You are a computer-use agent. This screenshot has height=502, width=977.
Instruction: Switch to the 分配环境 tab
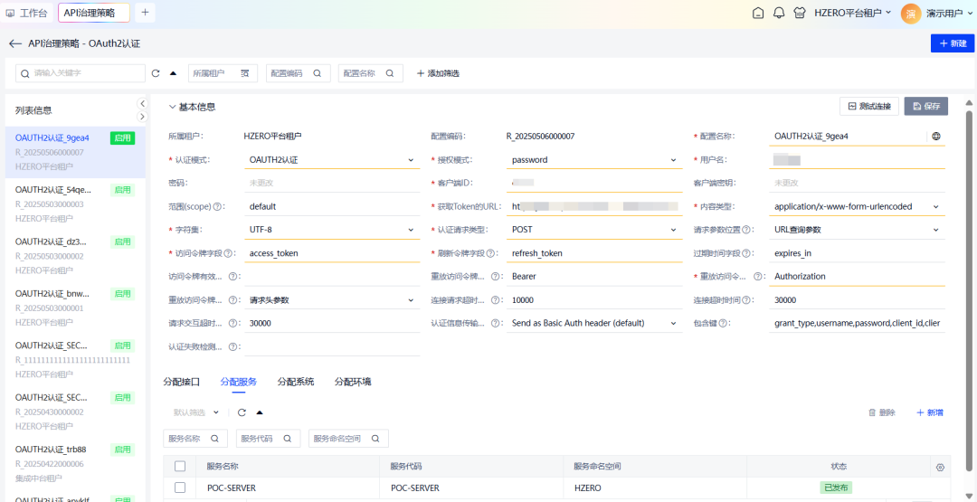pyautogui.click(x=353, y=382)
